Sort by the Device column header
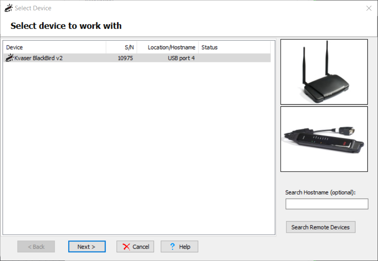 pyautogui.click(x=55, y=47)
